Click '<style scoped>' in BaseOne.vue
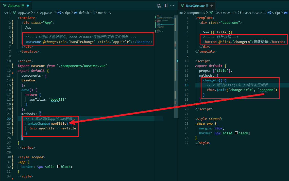Image resolution: width=289 pixels, height=181 pixels. click(209, 119)
